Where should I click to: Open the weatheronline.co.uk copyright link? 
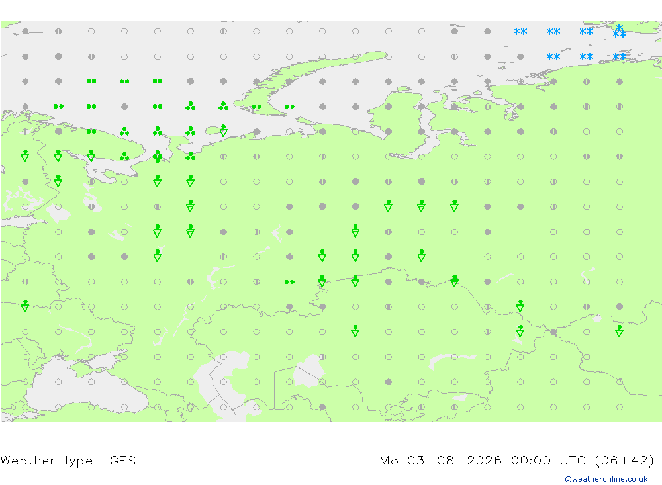point(606,479)
